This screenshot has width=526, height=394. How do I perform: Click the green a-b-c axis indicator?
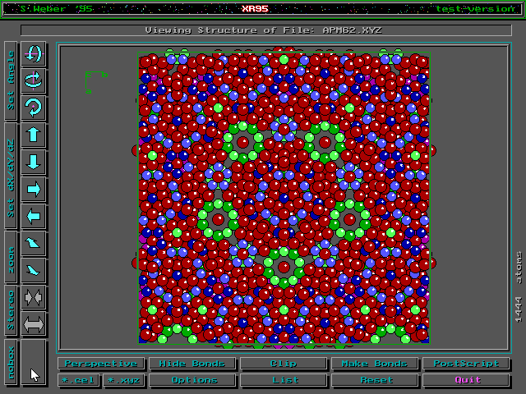[96, 82]
